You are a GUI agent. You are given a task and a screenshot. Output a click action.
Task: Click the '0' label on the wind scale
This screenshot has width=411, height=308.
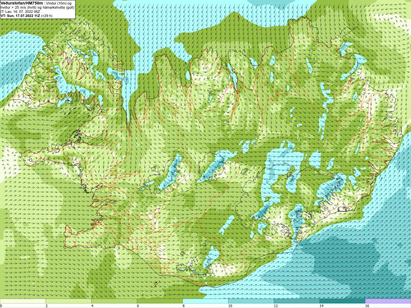pyautogui.click(x=1, y=306)
